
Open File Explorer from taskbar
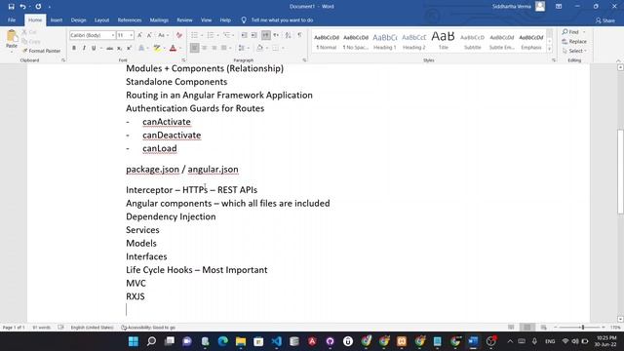[241, 341]
